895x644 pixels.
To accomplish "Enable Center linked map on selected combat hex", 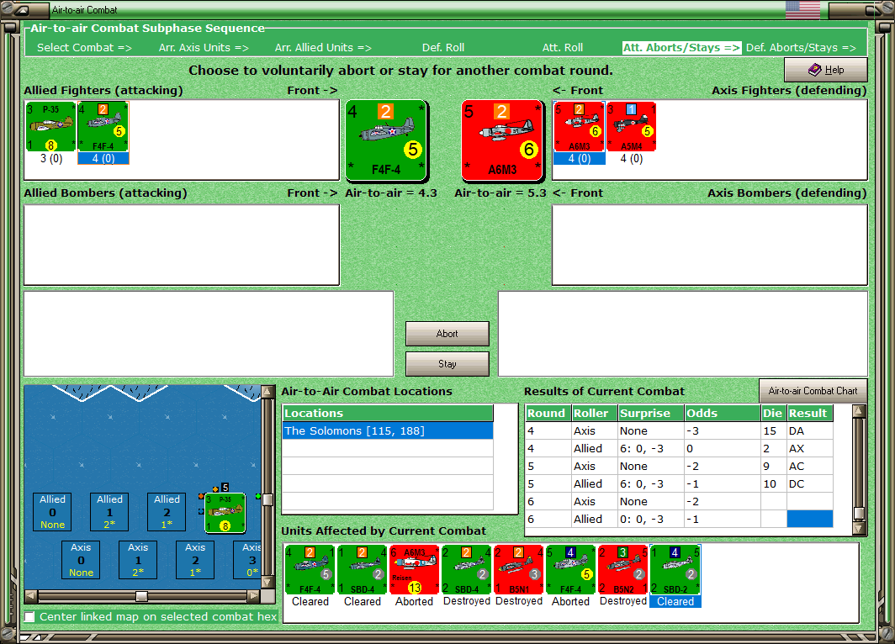I will [x=29, y=616].
